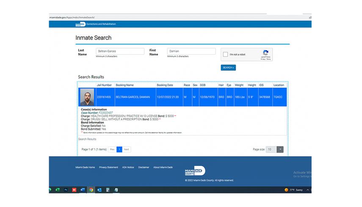Image resolution: width=362 pixels, height=207 pixels.
Task: Open Miami-Dade Home footer link
Action: click(x=85, y=167)
